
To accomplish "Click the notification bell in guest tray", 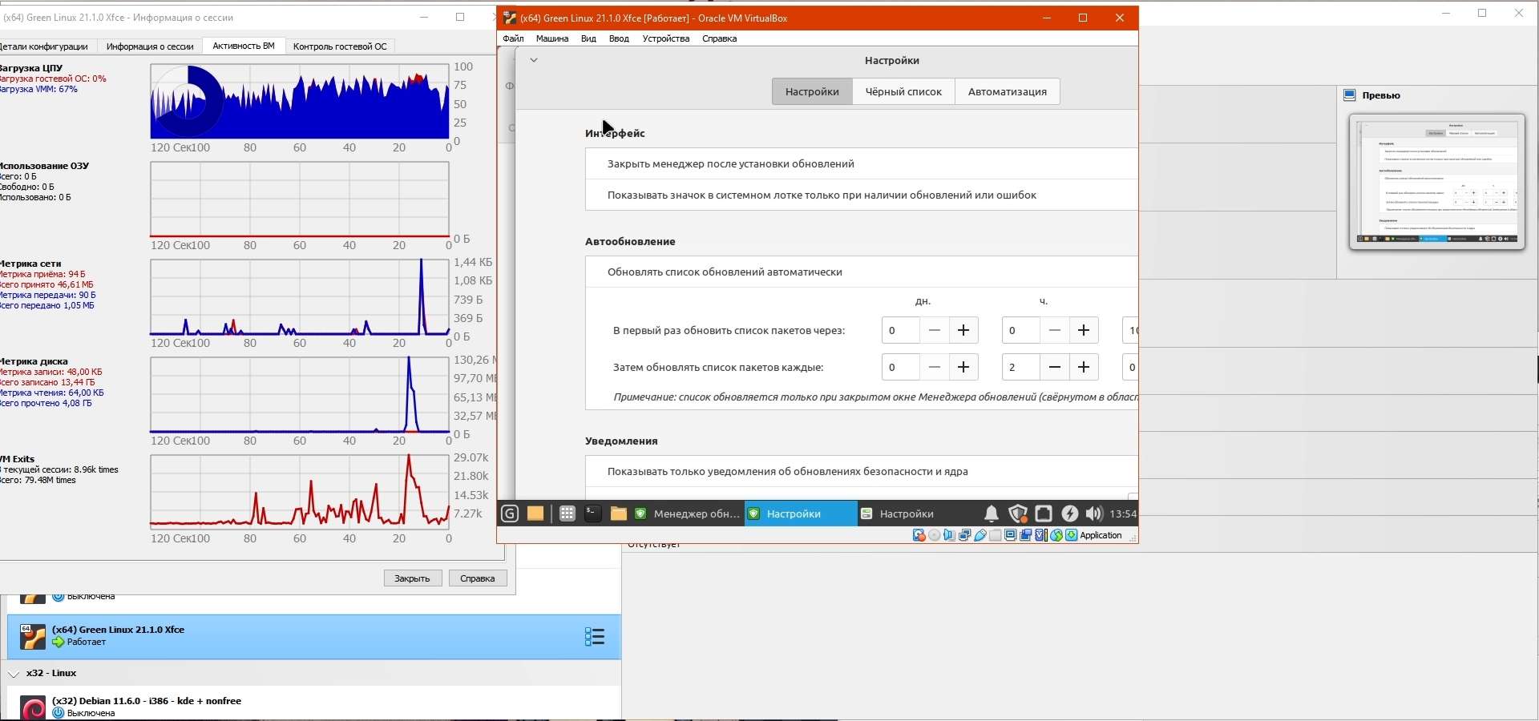I will tap(992, 514).
